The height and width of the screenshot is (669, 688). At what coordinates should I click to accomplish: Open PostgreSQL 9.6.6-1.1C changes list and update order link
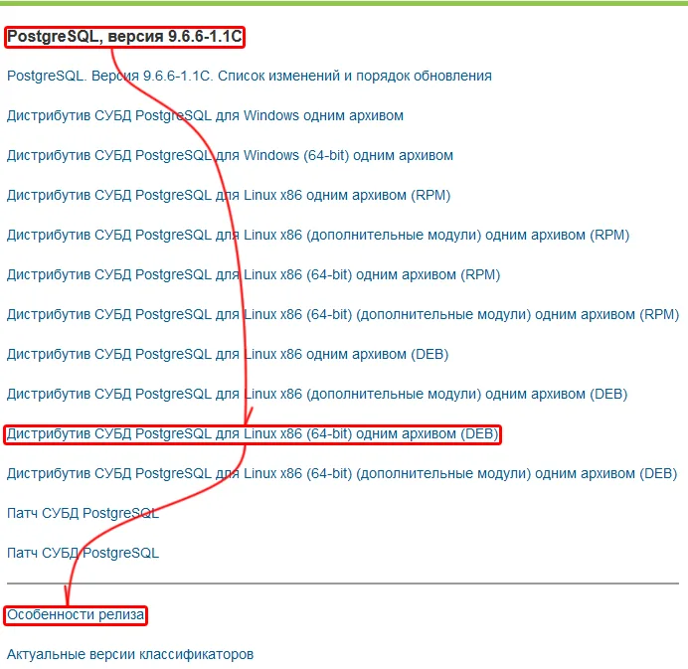coord(250,76)
